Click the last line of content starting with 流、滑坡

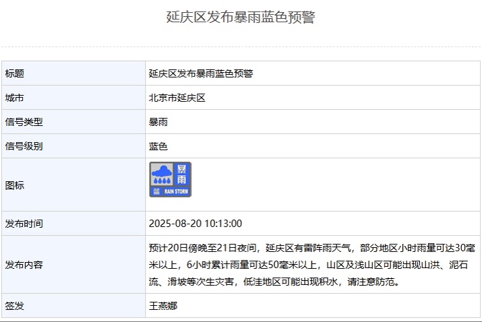274,282
